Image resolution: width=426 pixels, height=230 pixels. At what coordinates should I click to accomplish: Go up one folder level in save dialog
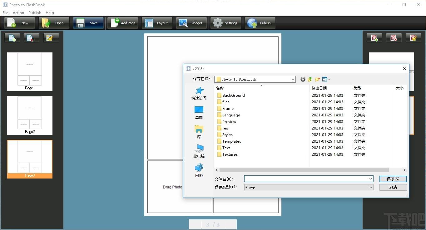(x=310, y=79)
